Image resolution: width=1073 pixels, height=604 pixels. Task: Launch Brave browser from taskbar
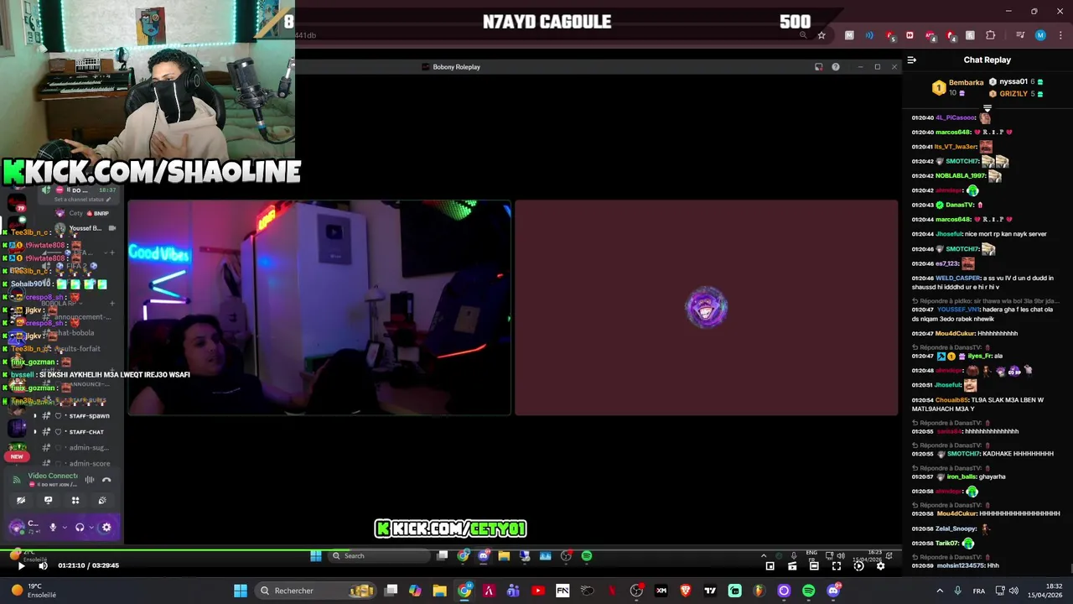686,591
